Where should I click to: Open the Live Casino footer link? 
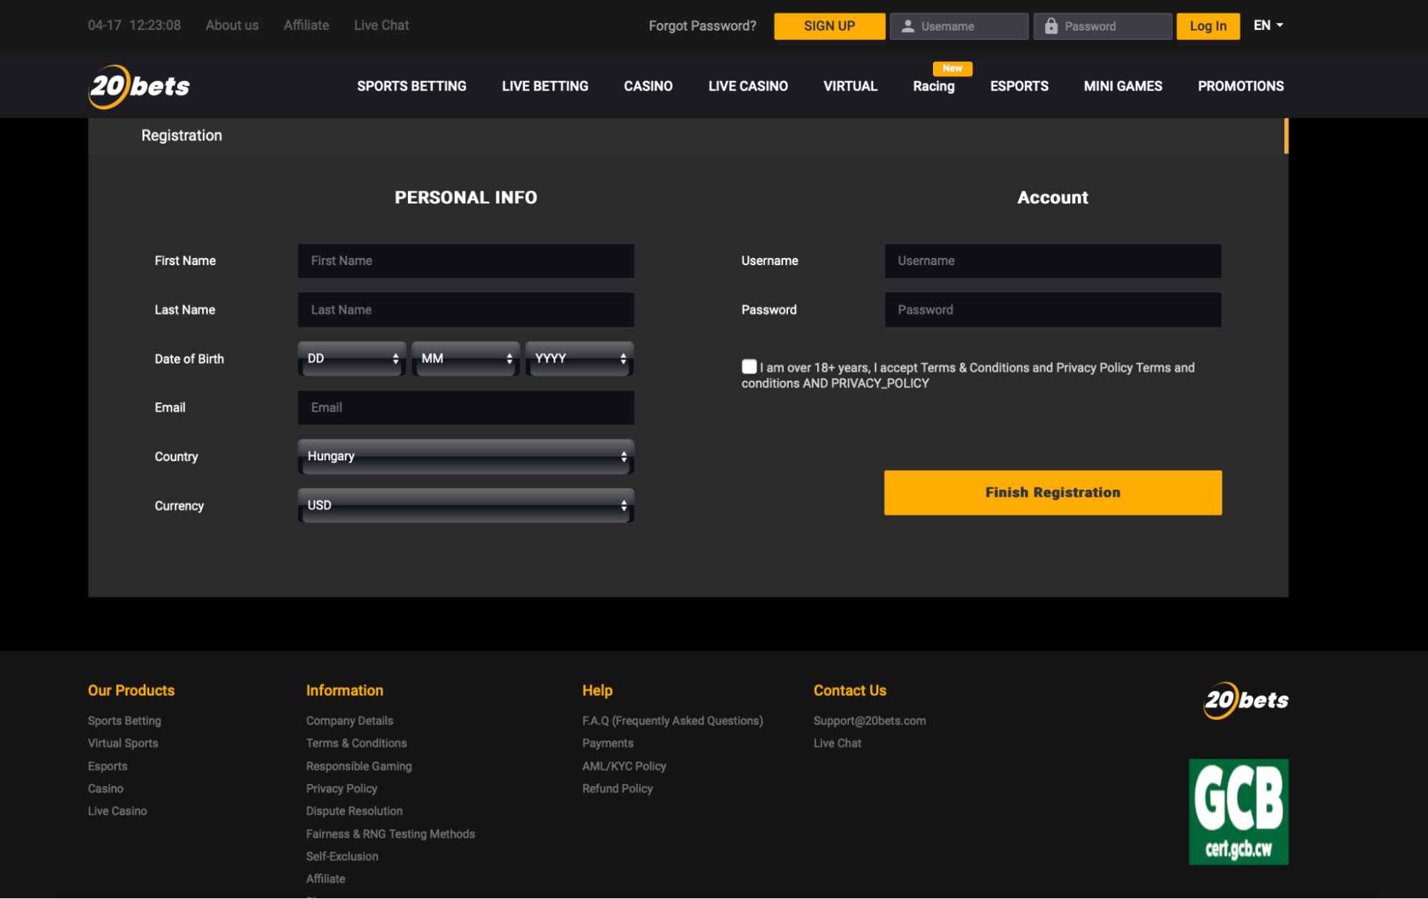click(x=117, y=811)
